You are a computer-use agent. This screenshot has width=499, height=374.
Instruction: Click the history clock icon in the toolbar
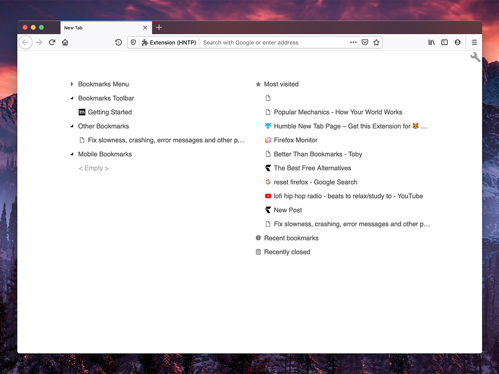point(119,42)
